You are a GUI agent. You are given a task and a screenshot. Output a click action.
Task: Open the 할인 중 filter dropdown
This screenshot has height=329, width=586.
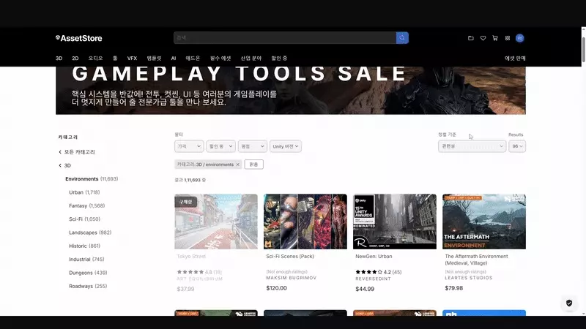220,146
